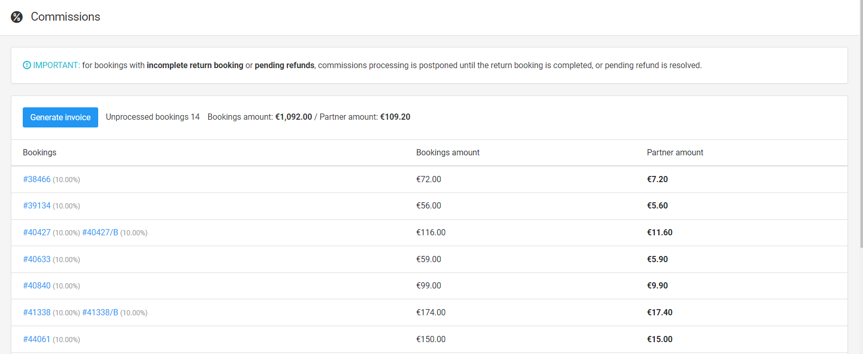
Task: Open booking #39134 link
Action: click(x=37, y=205)
